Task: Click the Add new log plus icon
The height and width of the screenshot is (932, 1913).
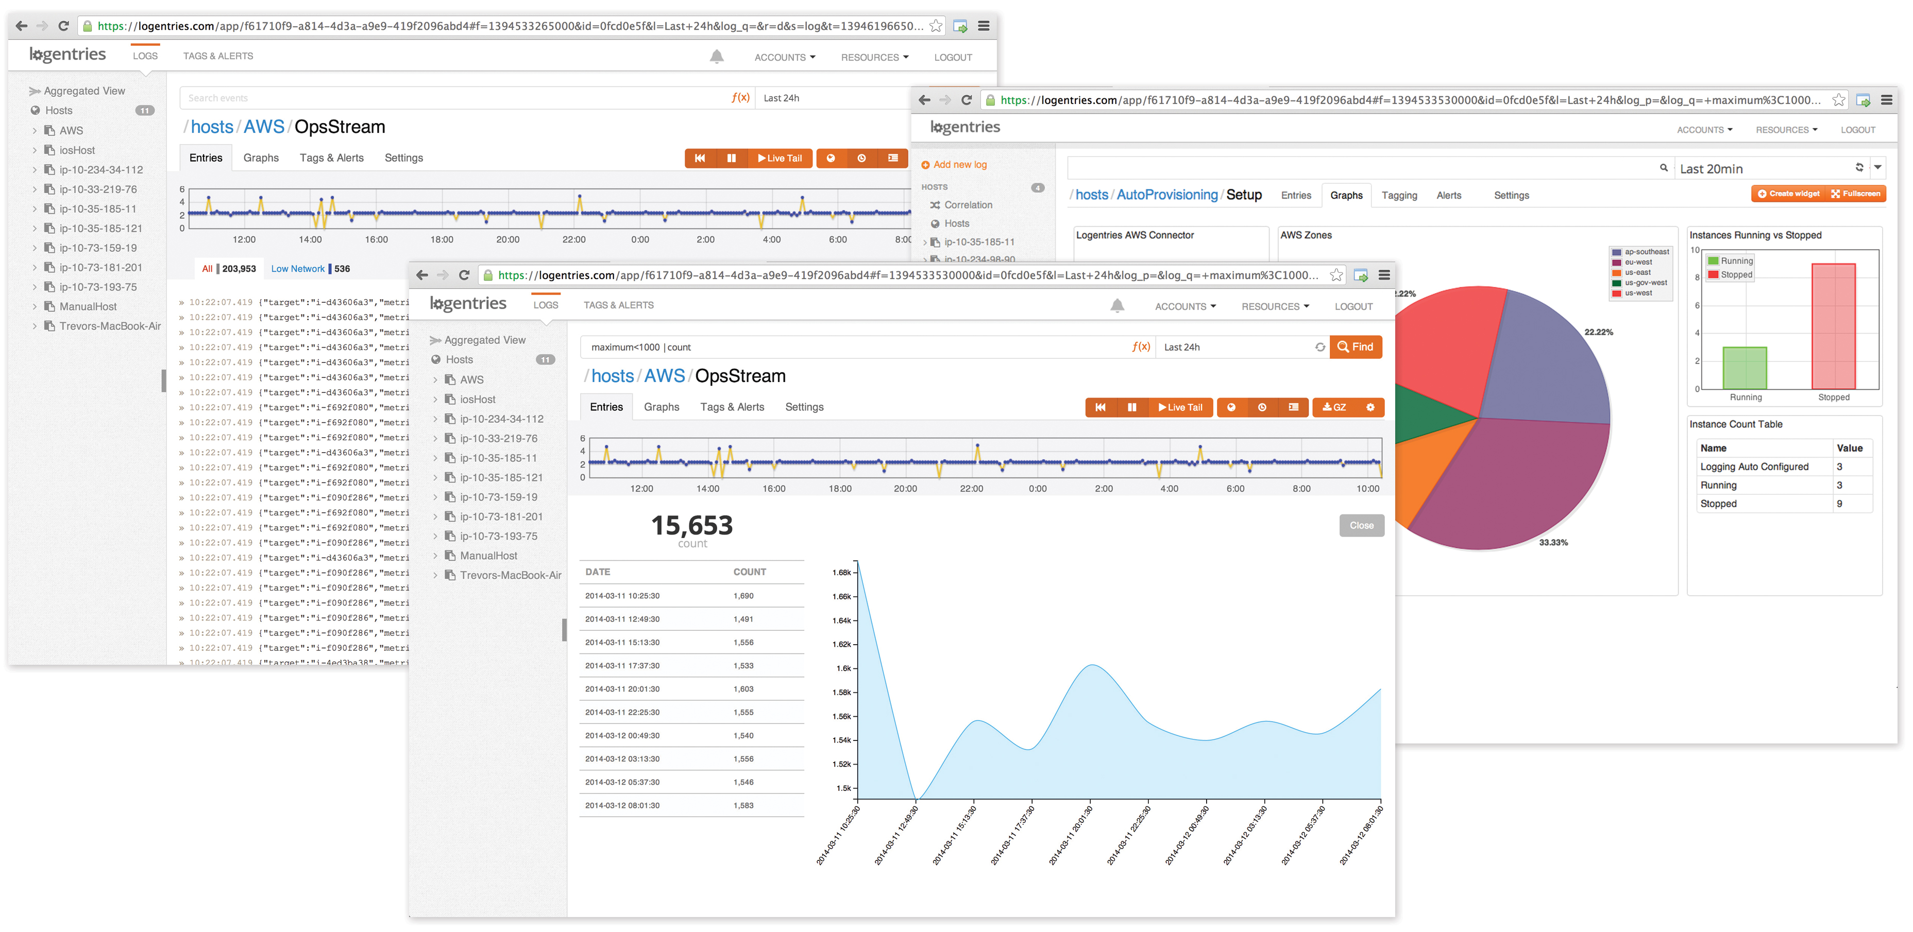Action: (925, 165)
